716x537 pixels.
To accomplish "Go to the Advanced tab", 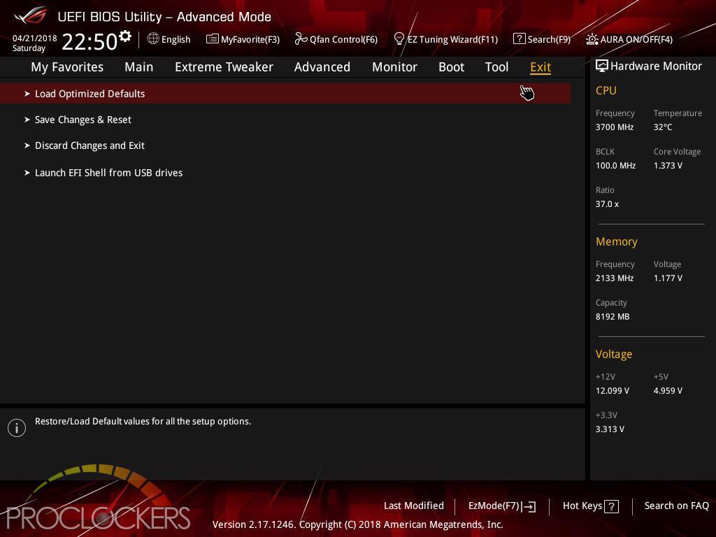I will pos(322,67).
